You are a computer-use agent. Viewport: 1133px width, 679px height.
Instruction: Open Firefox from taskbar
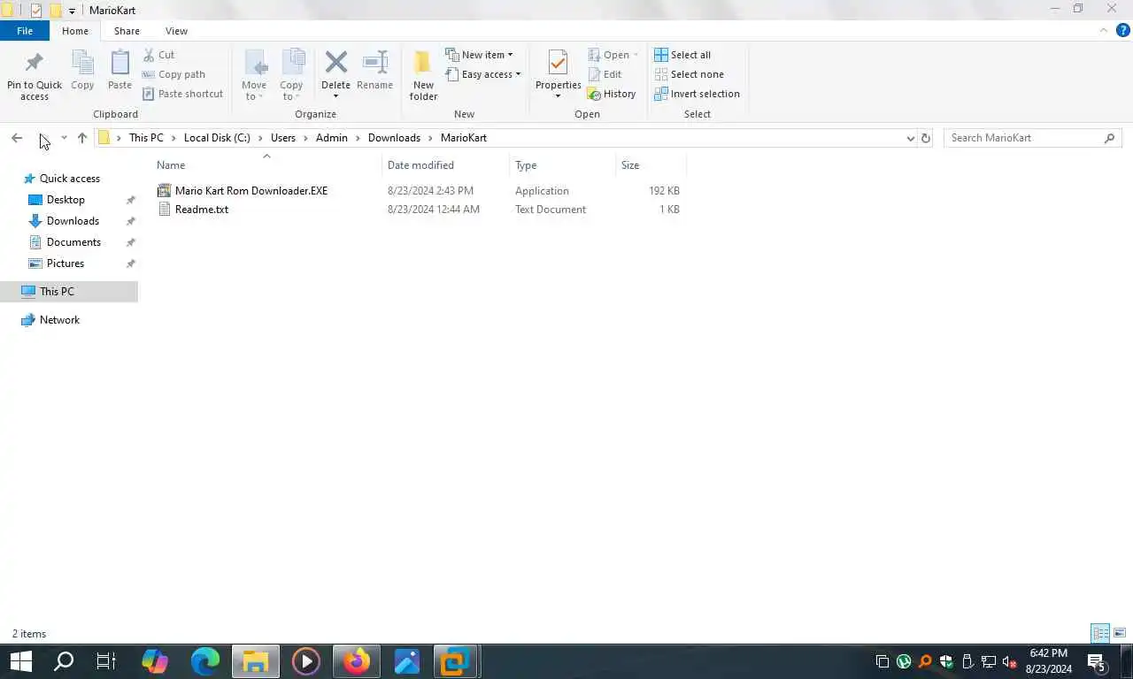tap(357, 660)
